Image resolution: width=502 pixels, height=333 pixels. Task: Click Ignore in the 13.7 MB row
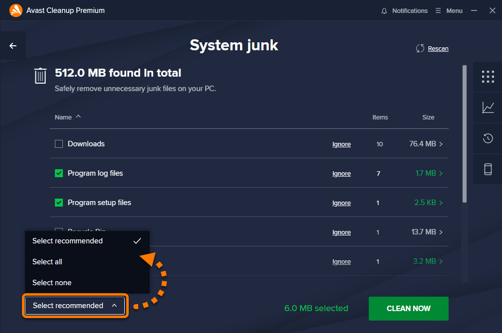[341, 232]
